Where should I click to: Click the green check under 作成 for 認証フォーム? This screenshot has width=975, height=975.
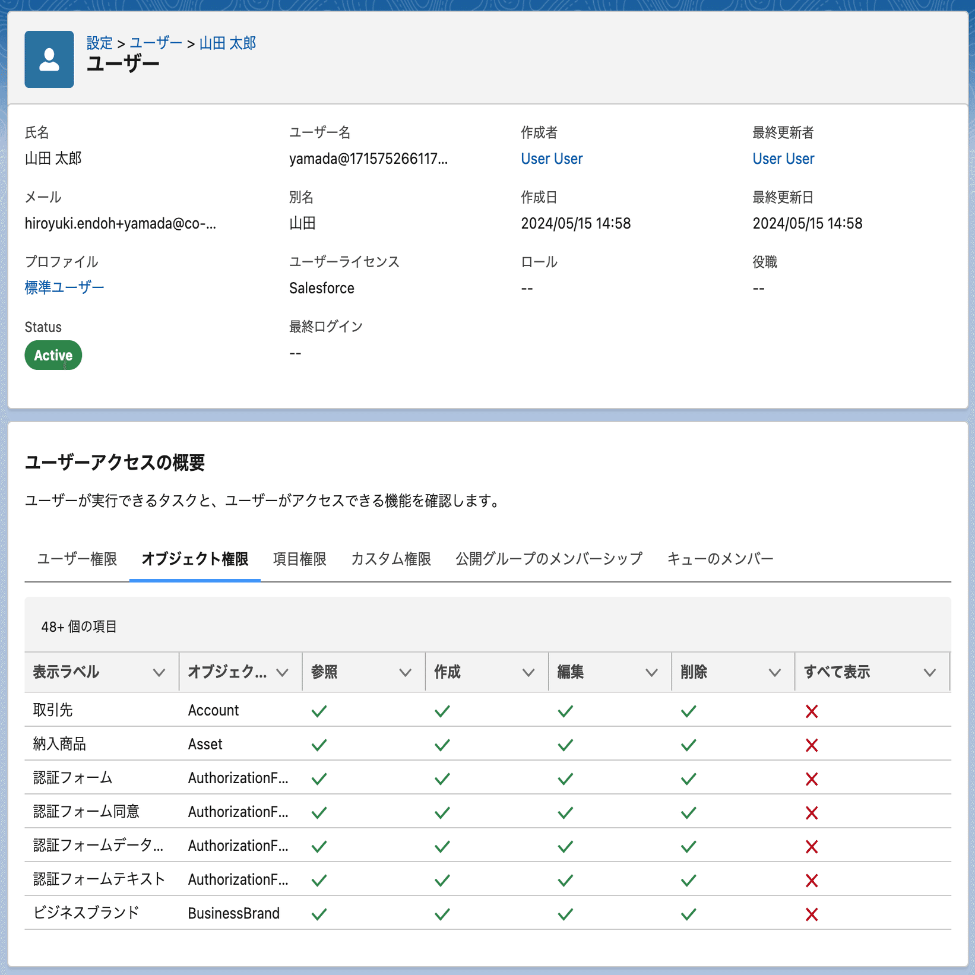click(442, 778)
